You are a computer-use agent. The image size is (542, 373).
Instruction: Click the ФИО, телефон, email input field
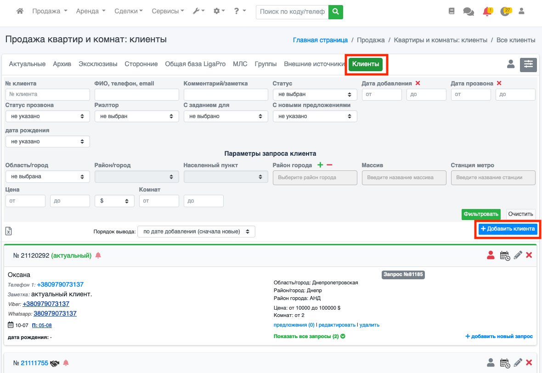tap(136, 94)
